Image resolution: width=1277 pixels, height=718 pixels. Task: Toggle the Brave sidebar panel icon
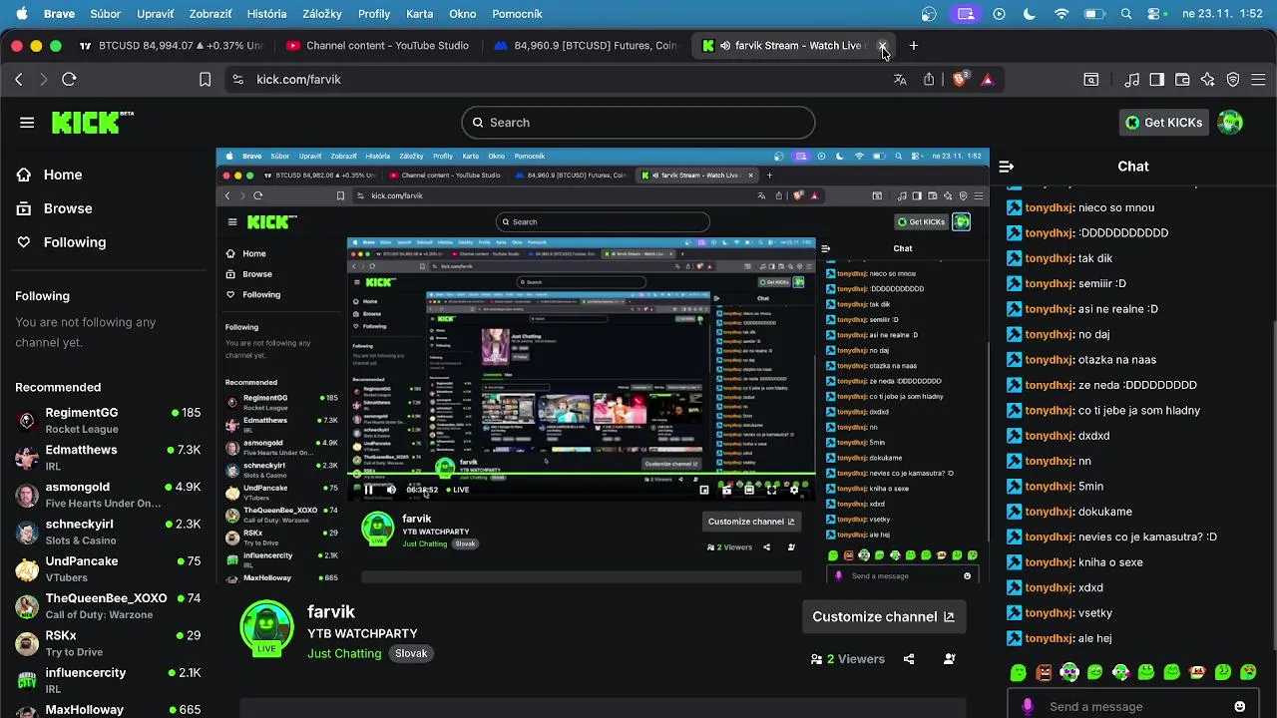pos(1157,80)
